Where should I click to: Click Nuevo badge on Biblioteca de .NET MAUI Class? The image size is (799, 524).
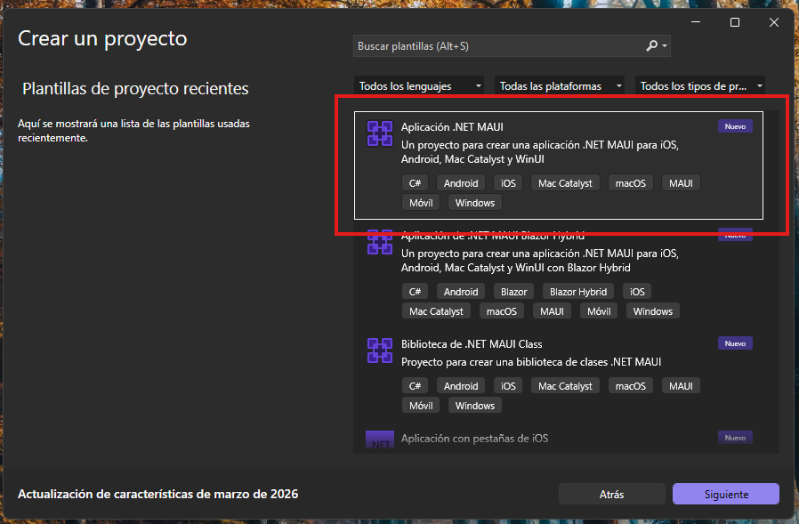[735, 343]
